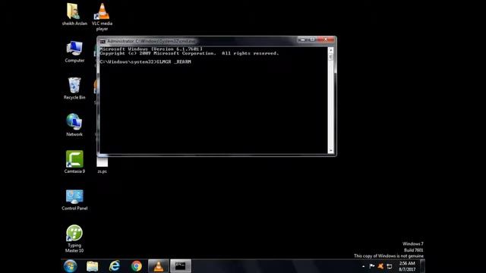Maximize the Command Prompt window
Screen dimensions: 486x273
(x=312, y=39)
